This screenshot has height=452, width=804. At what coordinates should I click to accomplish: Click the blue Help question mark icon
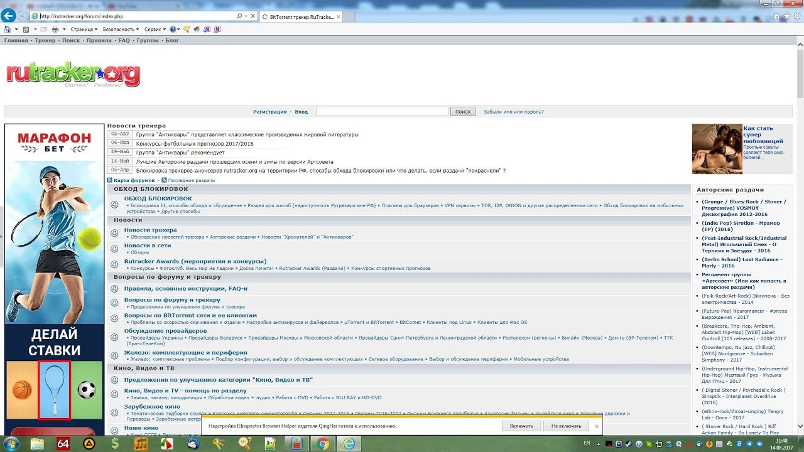click(172, 29)
